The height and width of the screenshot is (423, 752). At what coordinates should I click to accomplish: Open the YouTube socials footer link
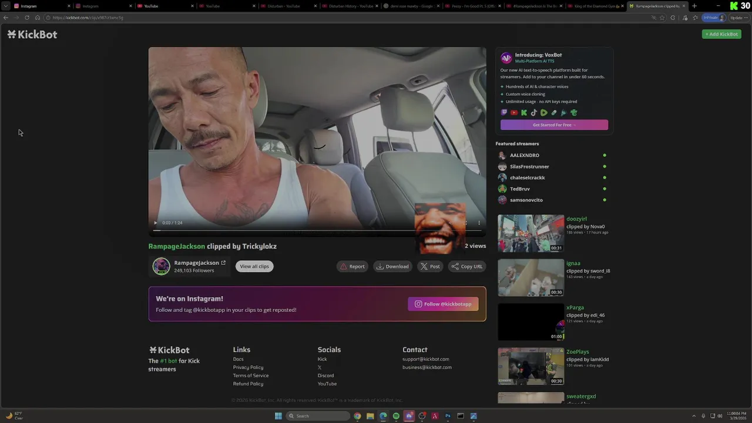click(x=327, y=384)
